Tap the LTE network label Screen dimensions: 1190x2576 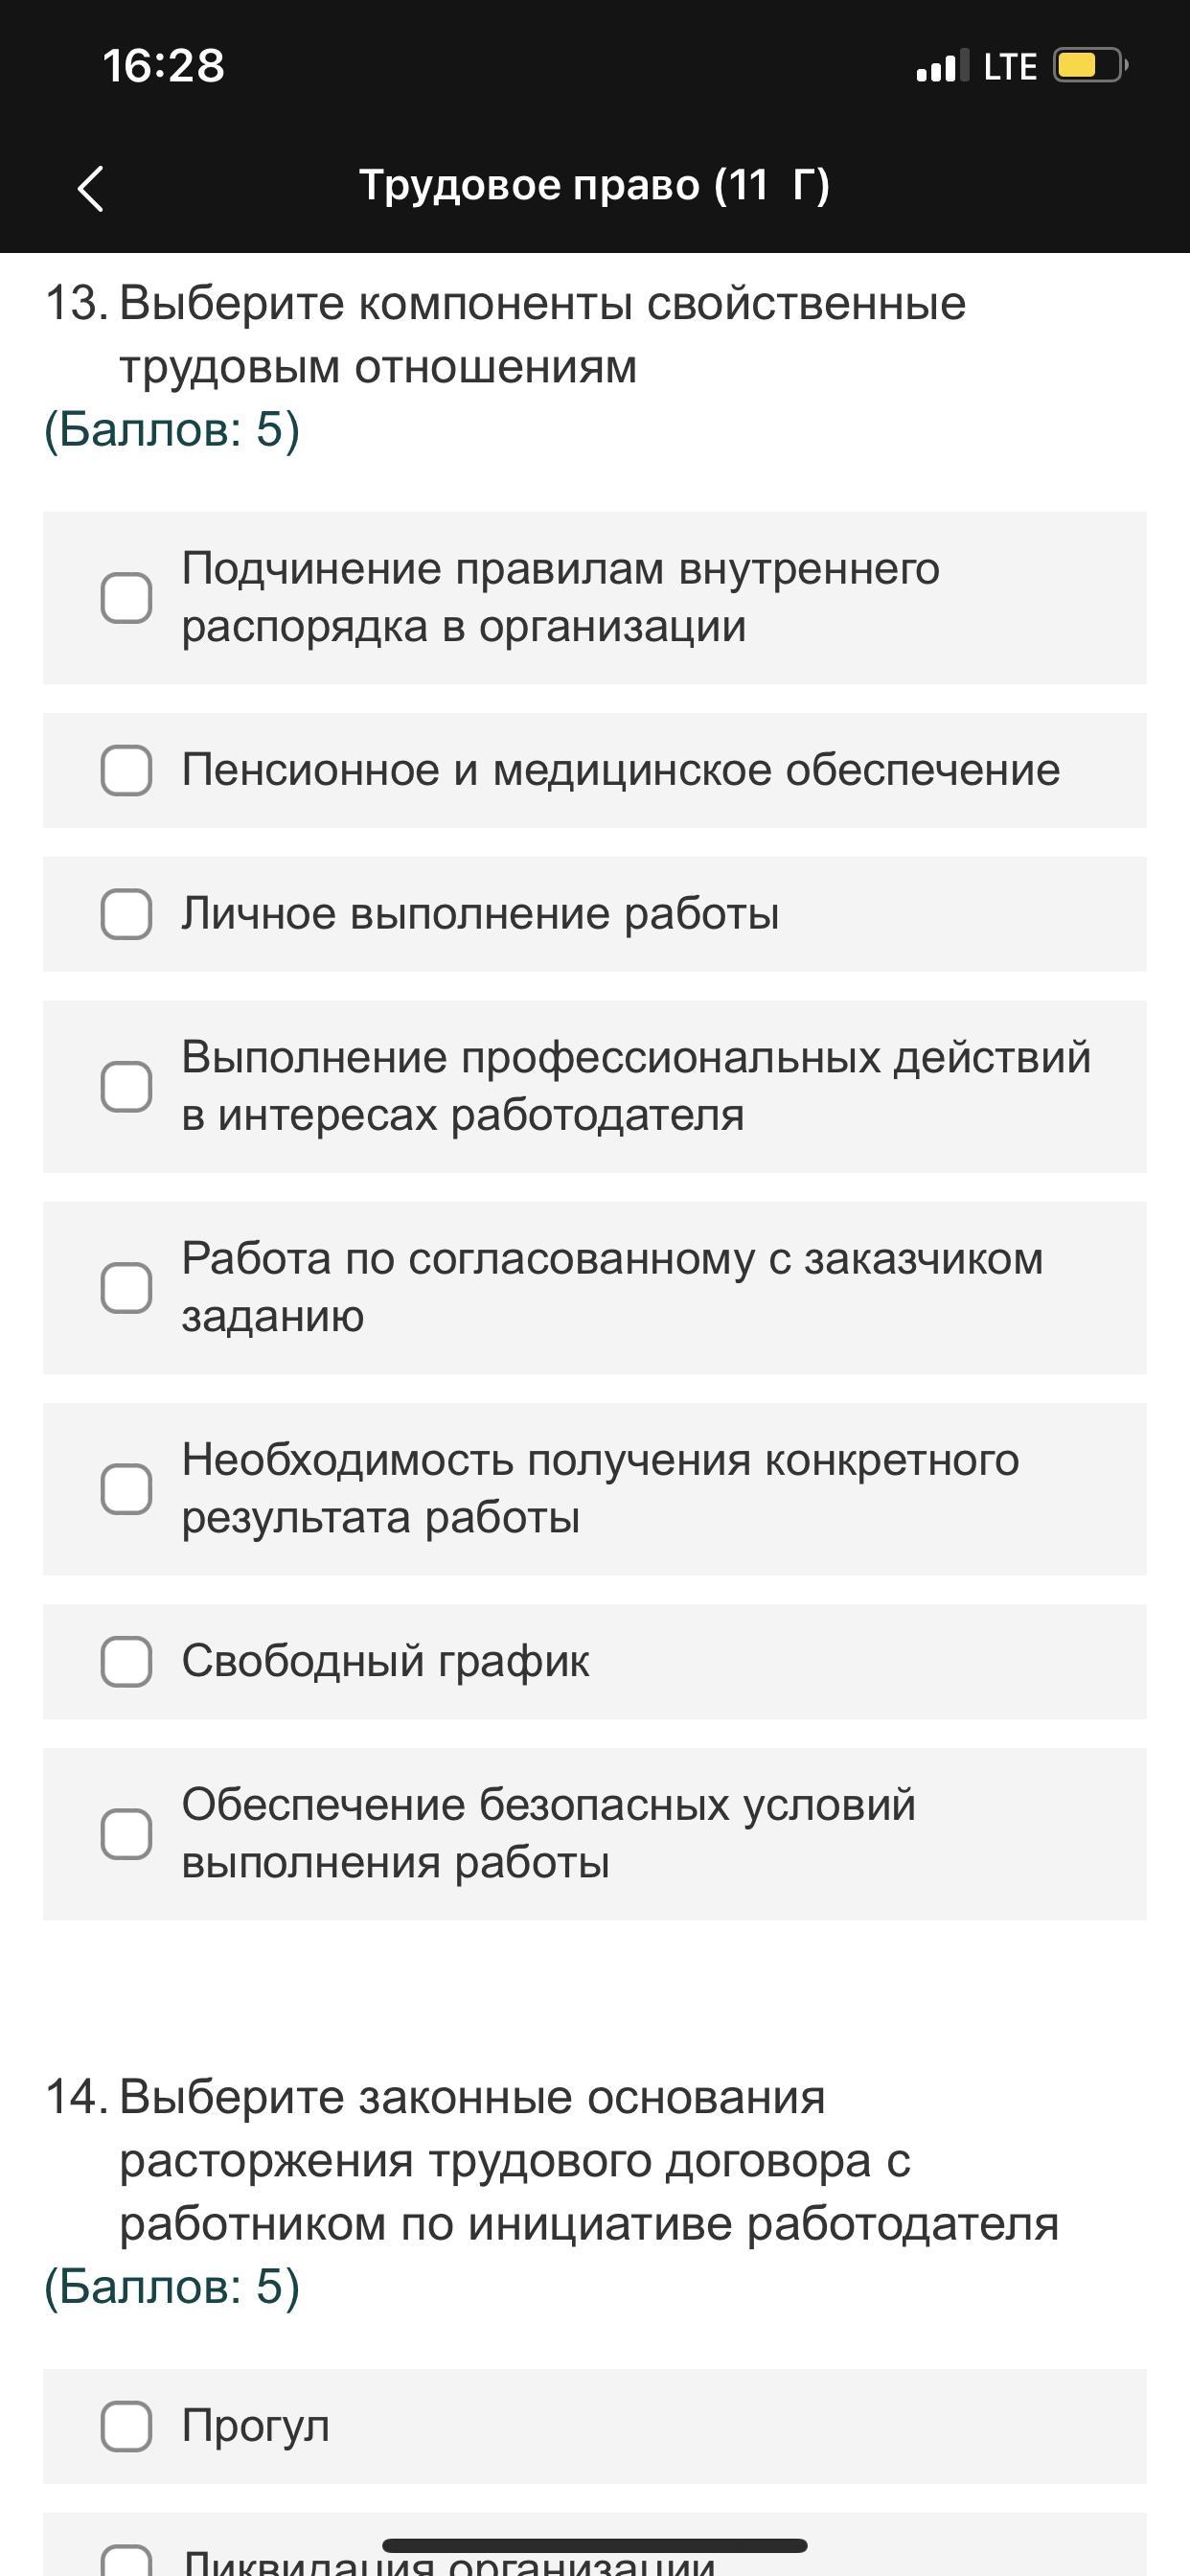click(1009, 67)
